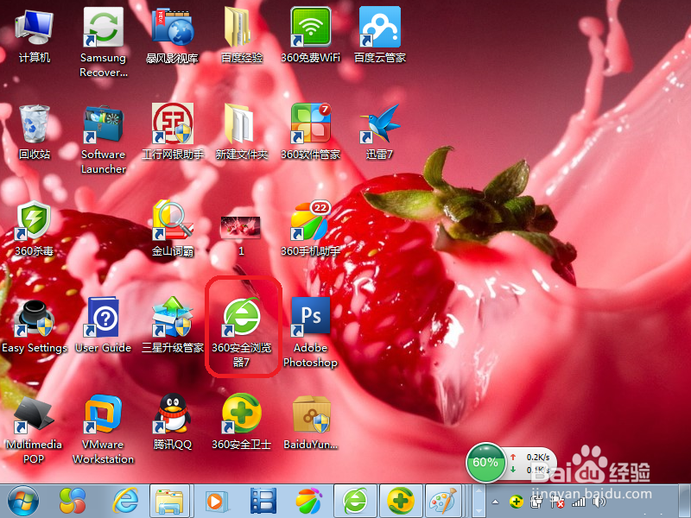The height and width of the screenshot is (518, 691).
Task: Launch 腾讯QQ shortcut
Action: pyautogui.click(x=172, y=423)
